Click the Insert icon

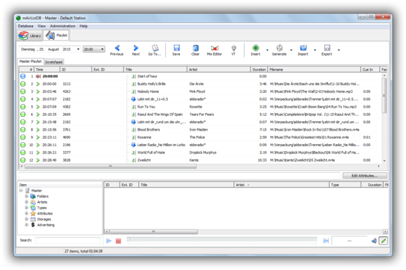256,48
